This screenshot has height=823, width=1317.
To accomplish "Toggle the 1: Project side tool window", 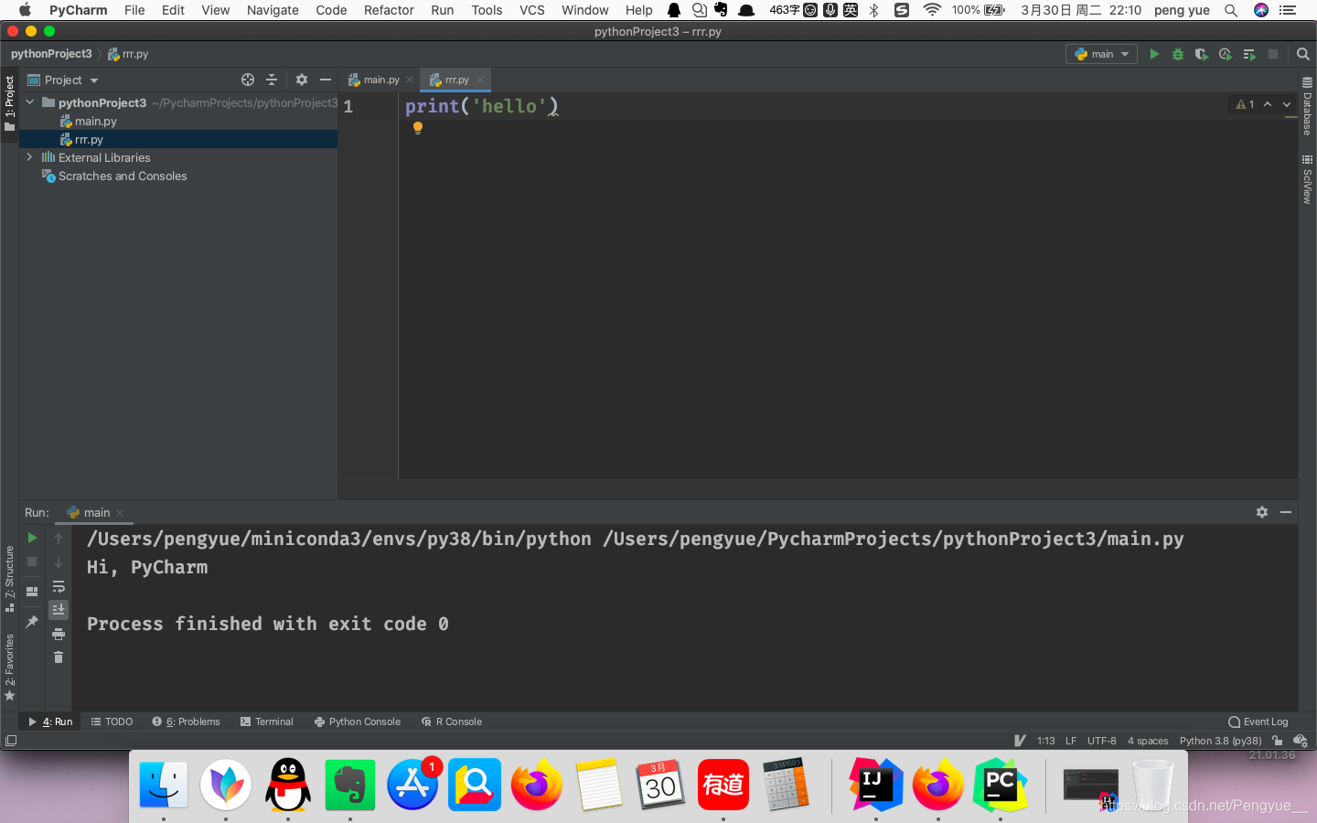I will click(9, 103).
